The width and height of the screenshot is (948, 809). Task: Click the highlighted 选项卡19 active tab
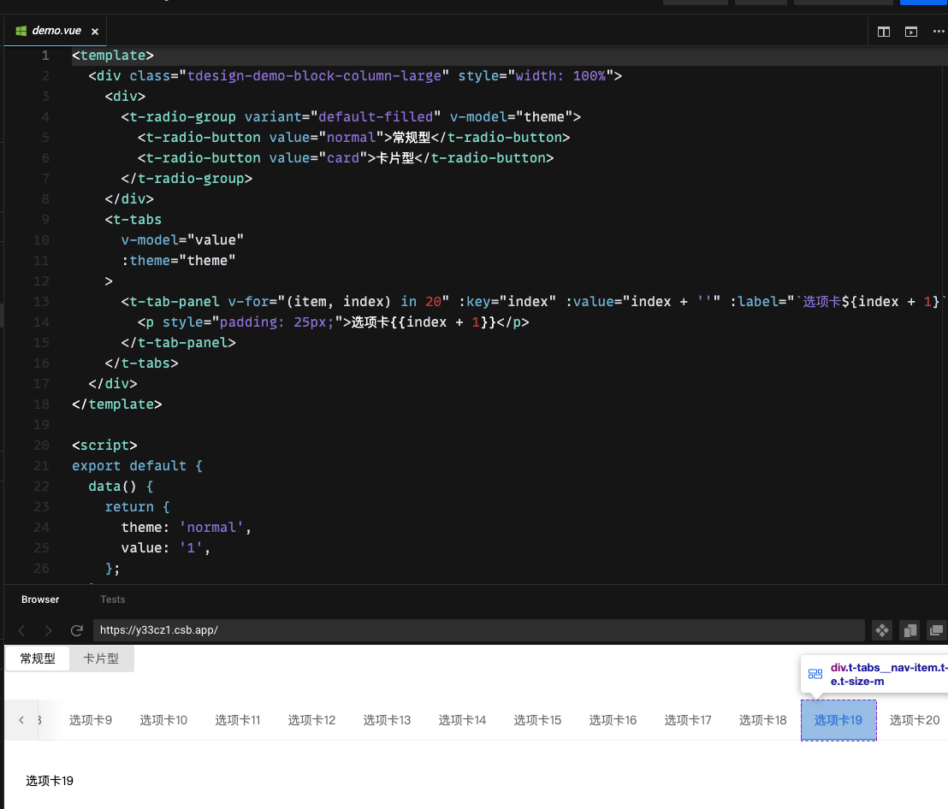pyautogui.click(x=838, y=720)
